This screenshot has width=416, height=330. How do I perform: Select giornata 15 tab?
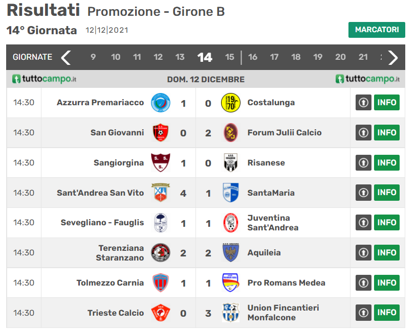[x=230, y=57]
